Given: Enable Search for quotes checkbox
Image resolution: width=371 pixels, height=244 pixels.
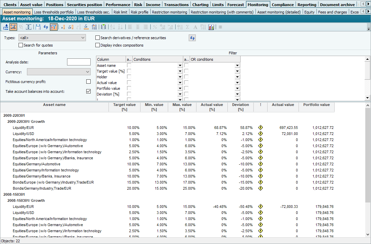Looking at the screenshot, I should [21, 45].
